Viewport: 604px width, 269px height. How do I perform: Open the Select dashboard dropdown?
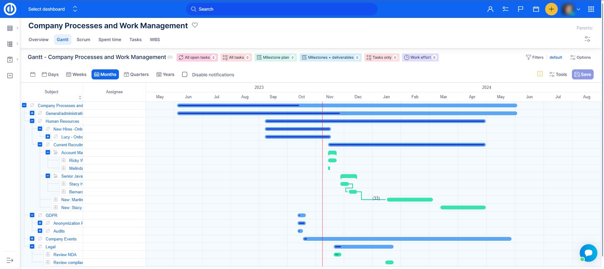point(52,9)
